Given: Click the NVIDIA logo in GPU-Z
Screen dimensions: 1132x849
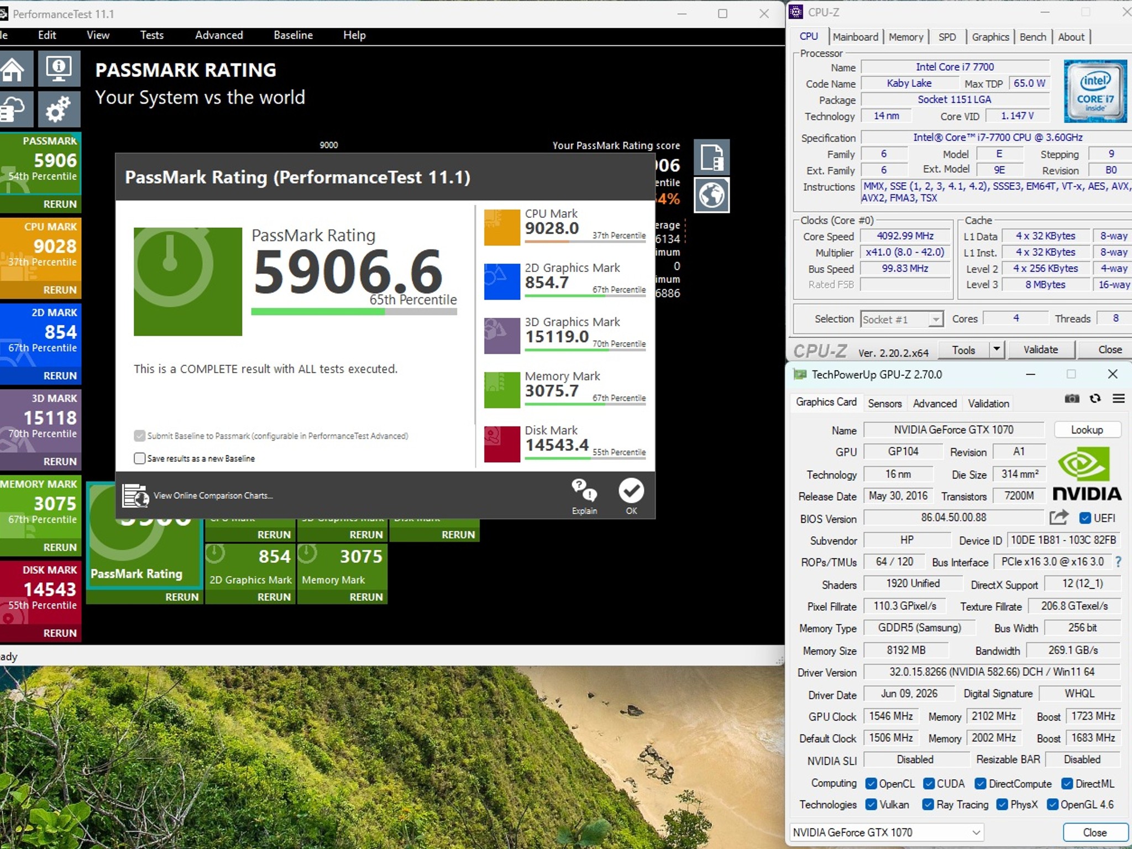Looking at the screenshot, I should pyautogui.click(x=1087, y=474).
